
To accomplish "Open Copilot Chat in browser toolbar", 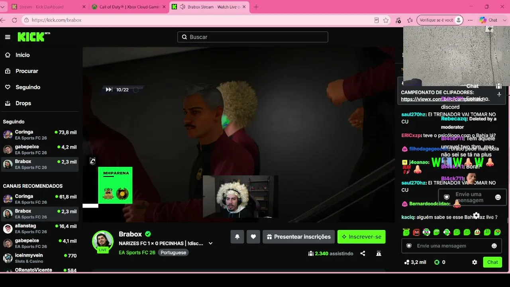I will [x=488, y=20].
